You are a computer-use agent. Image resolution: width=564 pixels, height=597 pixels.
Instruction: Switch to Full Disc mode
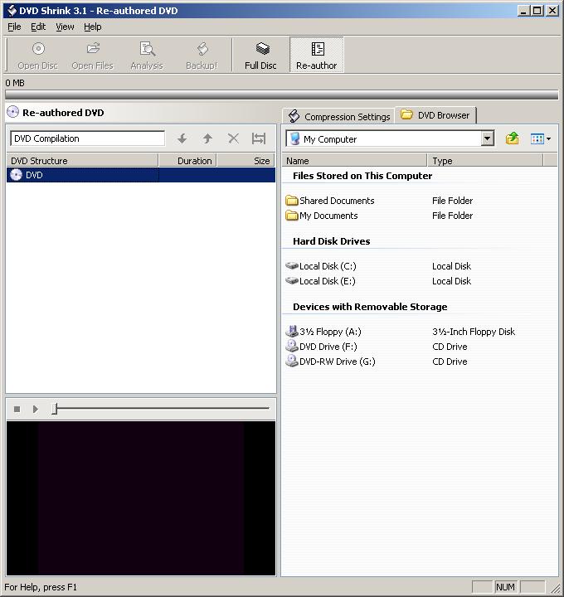pyautogui.click(x=261, y=56)
